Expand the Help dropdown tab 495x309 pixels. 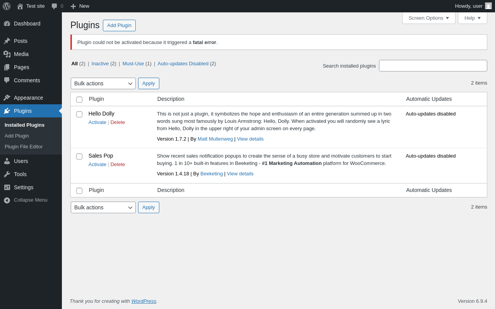pyautogui.click(x=472, y=18)
